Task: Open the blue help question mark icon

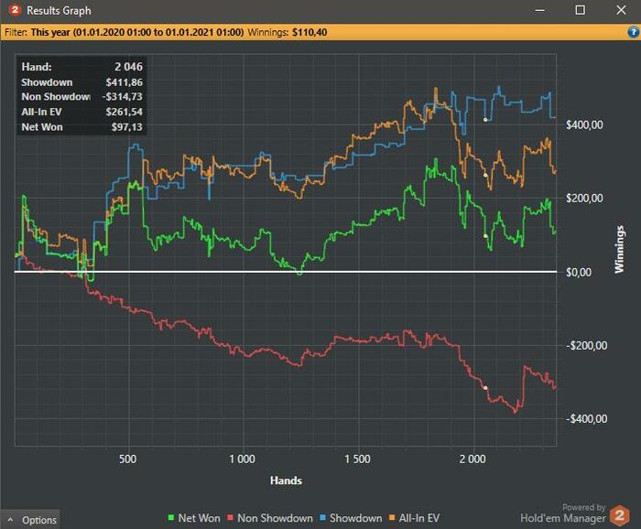Action: click(x=633, y=32)
